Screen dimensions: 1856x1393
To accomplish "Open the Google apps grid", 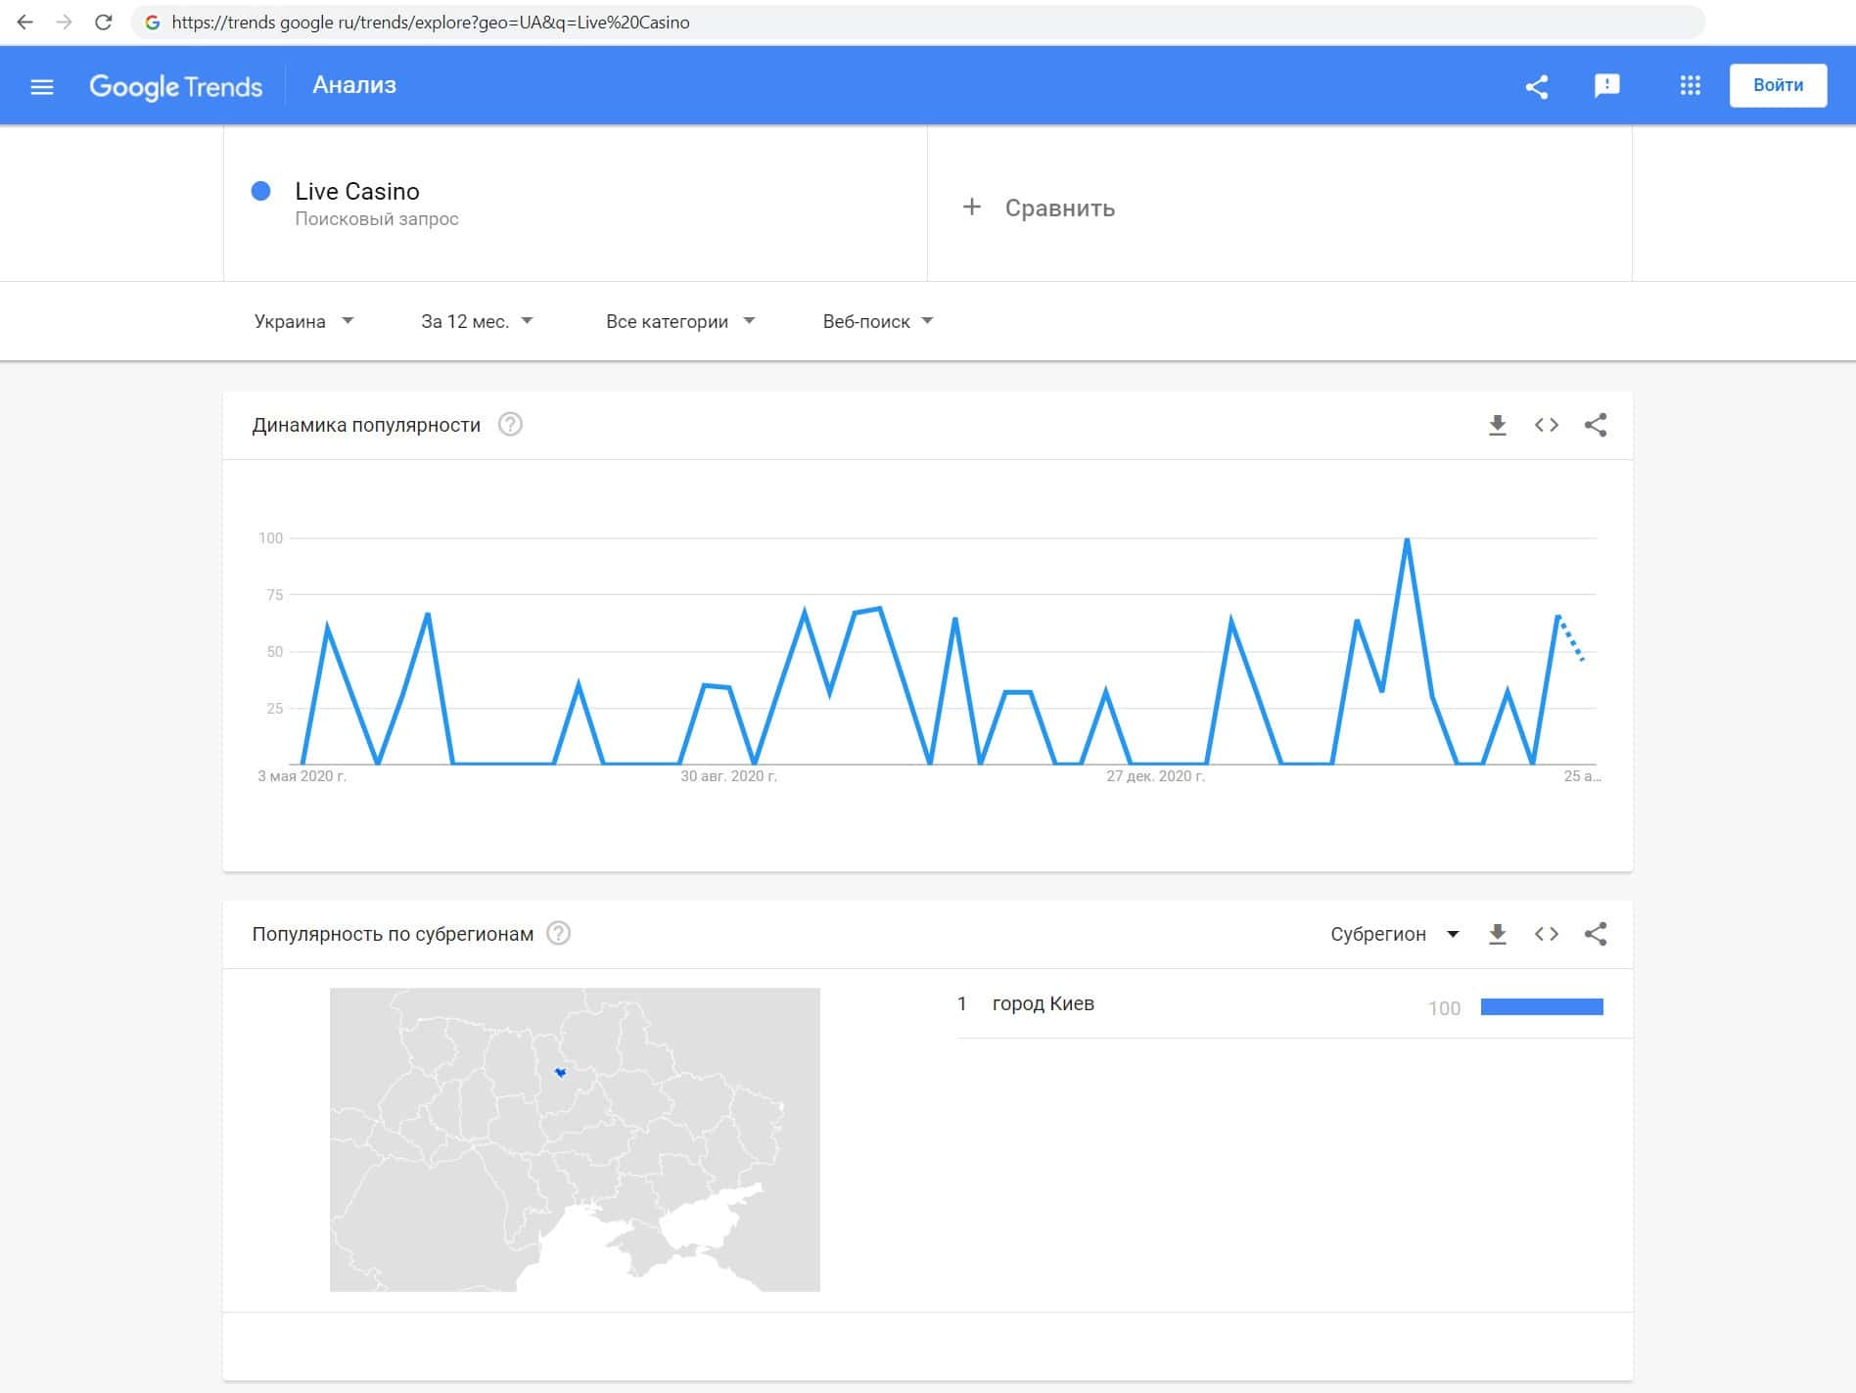I will (x=1691, y=86).
